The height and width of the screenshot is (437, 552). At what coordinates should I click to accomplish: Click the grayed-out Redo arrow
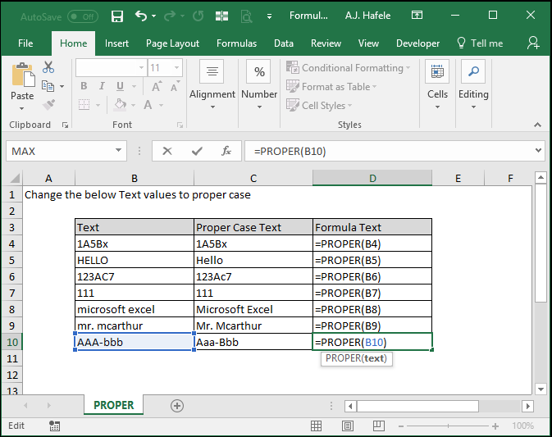pyautogui.click(x=170, y=16)
